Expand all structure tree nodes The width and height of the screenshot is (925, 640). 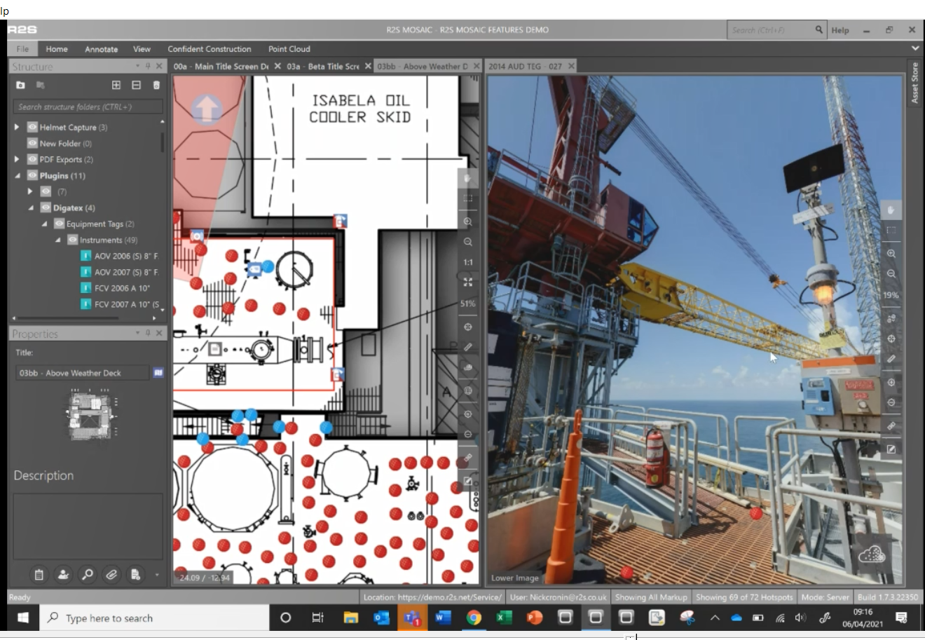click(x=116, y=85)
